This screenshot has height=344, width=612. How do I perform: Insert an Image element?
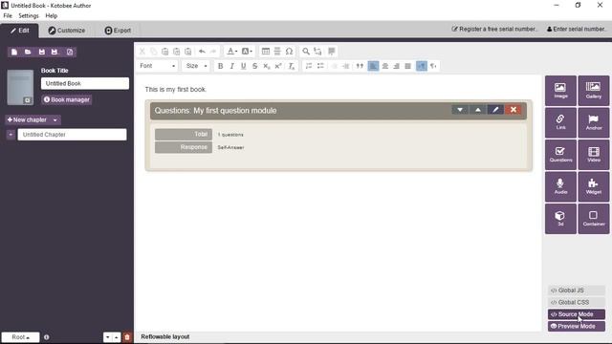coord(560,91)
